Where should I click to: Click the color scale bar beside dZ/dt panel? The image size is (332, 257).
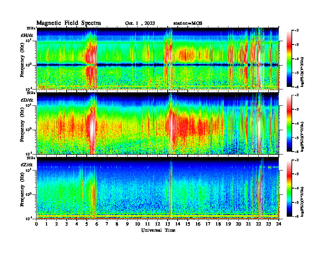(x=289, y=188)
